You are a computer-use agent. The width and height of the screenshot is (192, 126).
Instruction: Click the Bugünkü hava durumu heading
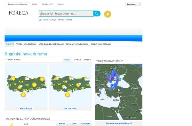pos(26,54)
